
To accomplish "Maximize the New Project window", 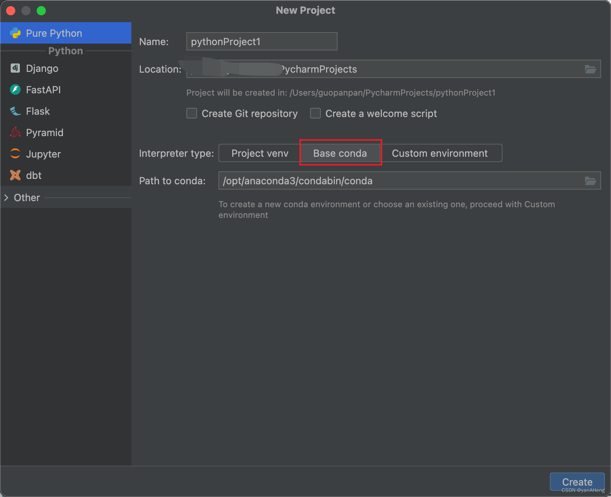I will pyautogui.click(x=41, y=11).
